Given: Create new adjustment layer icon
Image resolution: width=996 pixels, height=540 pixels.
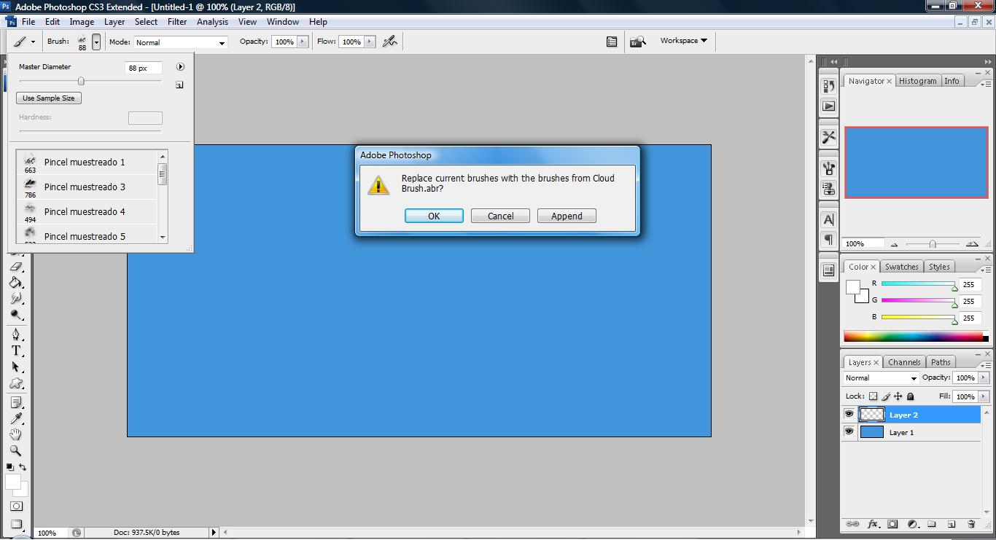Looking at the screenshot, I should pos(912,524).
